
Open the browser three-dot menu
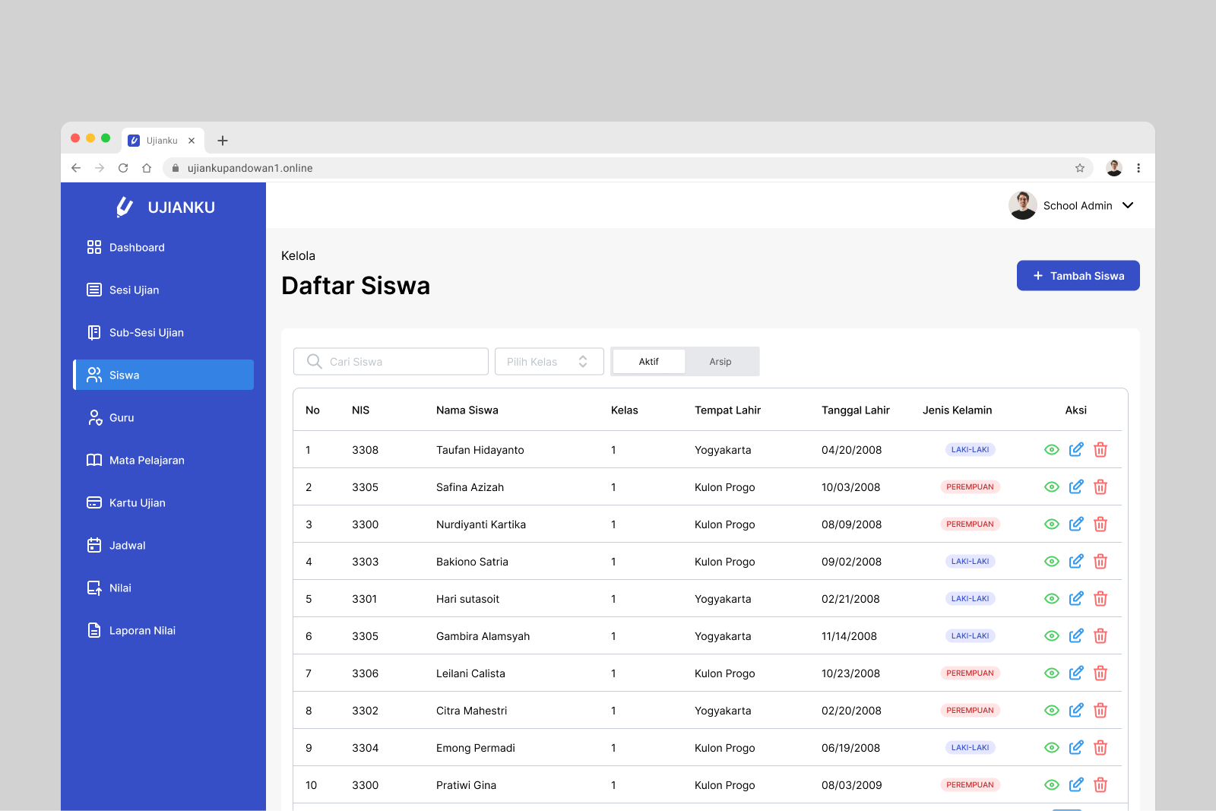click(1138, 168)
